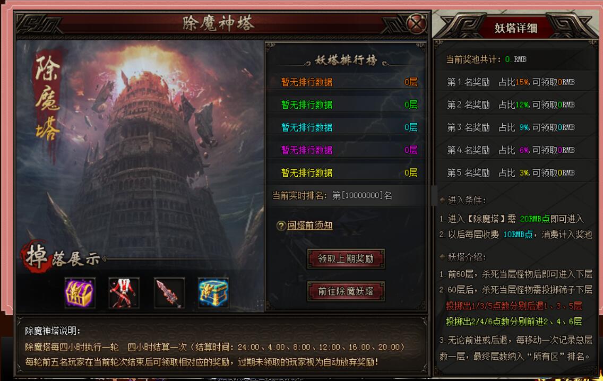The height and width of the screenshot is (381, 603).
Task: Click the 妖塔排行榜 title heading
Action: tap(346, 60)
